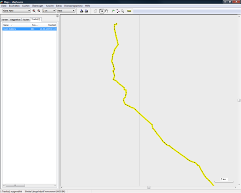Image resolution: width=241 pixels, height=193 pixels.
Task: Open the Keine Karte map dropdown
Action: (x=17, y=11)
